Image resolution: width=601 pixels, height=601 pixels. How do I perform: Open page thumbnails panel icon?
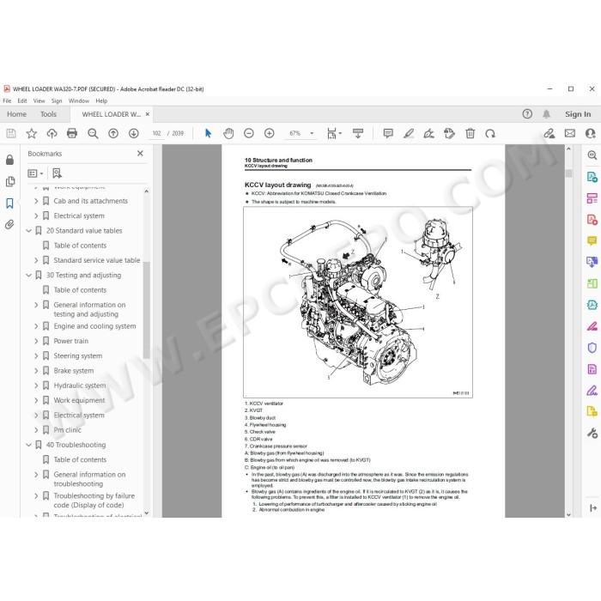(10, 182)
